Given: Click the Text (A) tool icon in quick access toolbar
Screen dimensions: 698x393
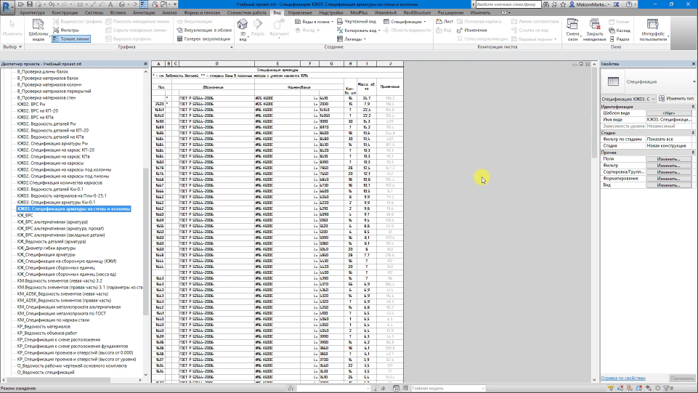Looking at the screenshot, I should pyautogui.click(x=111, y=4).
